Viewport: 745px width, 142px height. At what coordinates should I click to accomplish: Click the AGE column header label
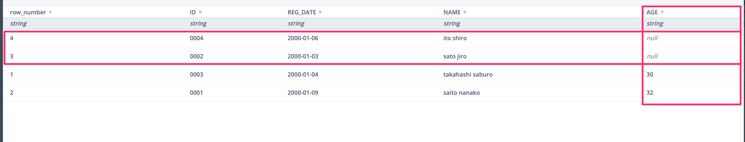652,12
